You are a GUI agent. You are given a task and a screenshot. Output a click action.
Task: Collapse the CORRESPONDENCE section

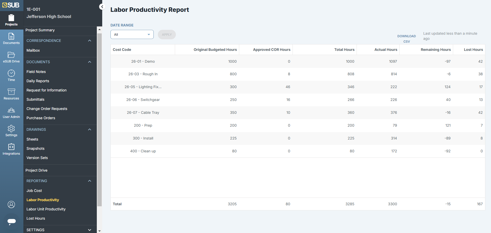tap(90, 40)
